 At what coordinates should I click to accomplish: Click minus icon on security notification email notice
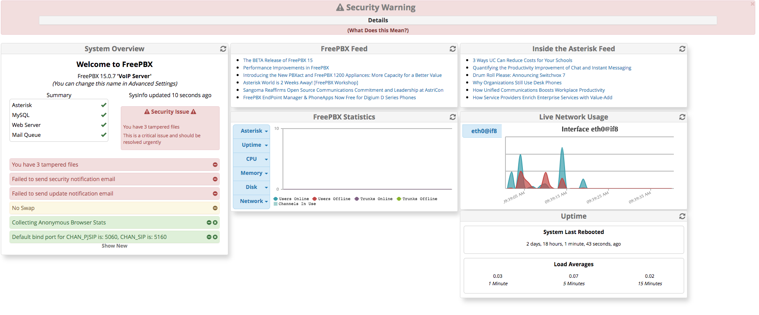pyautogui.click(x=215, y=179)
